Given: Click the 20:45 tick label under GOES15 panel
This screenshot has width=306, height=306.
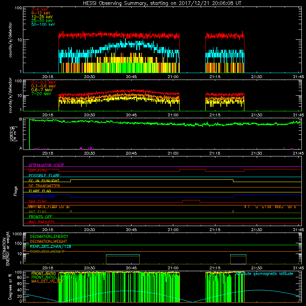Looking at the screenshot, I should pyautogui.click(x=131, y=153).
